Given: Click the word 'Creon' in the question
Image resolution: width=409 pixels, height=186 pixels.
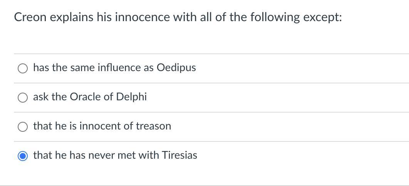Looking at the screenshot, I should coord(28,17).
